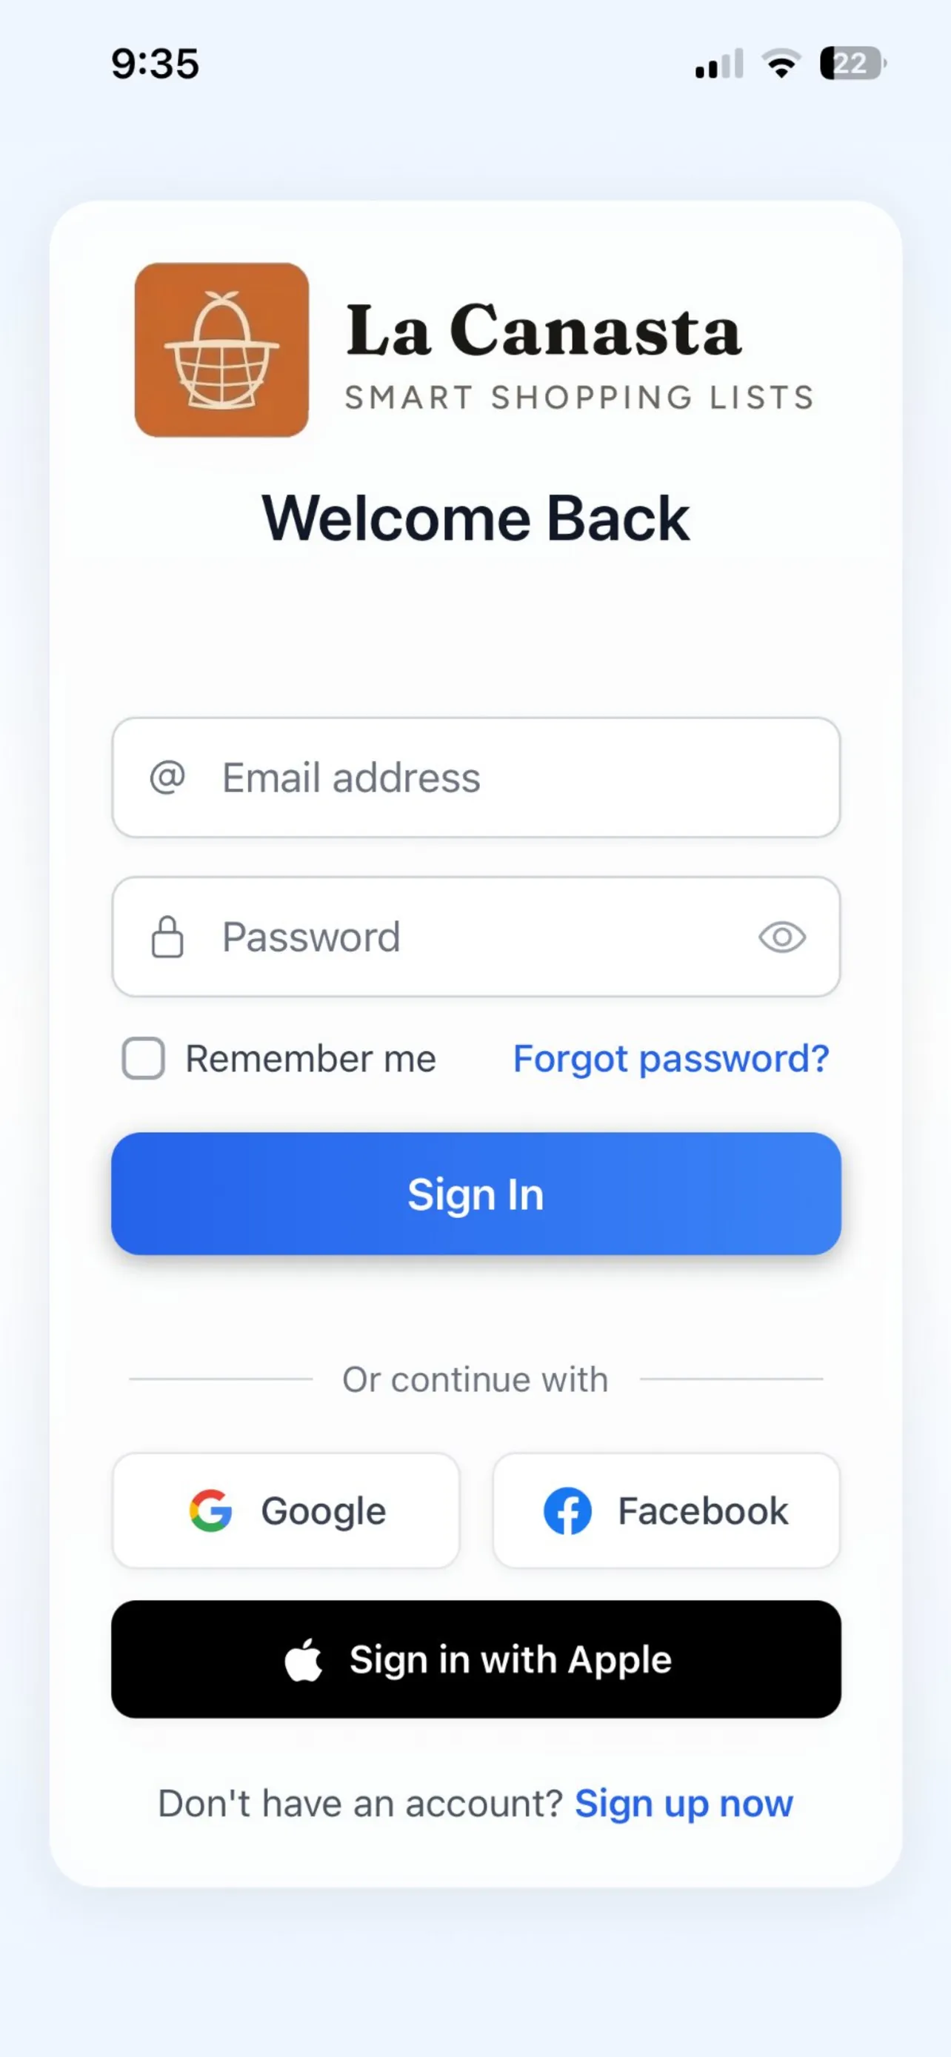Click the padlock icon in password field
This screenshot has height=2057, width=951.
tap(167, 937)
